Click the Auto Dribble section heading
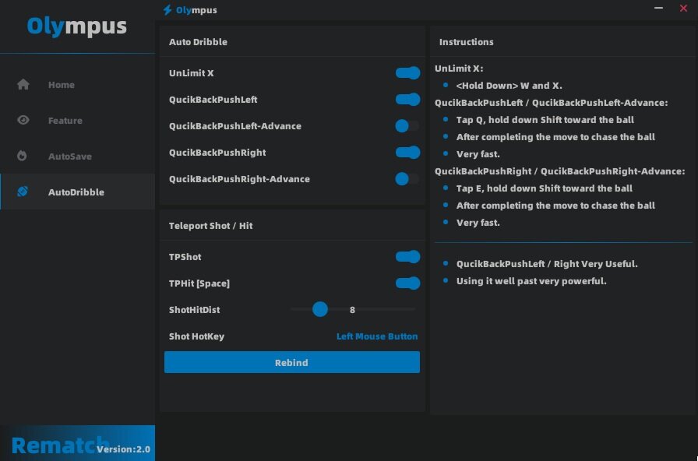The height and width of the screenshot is (461, 698). coord(198,42)
